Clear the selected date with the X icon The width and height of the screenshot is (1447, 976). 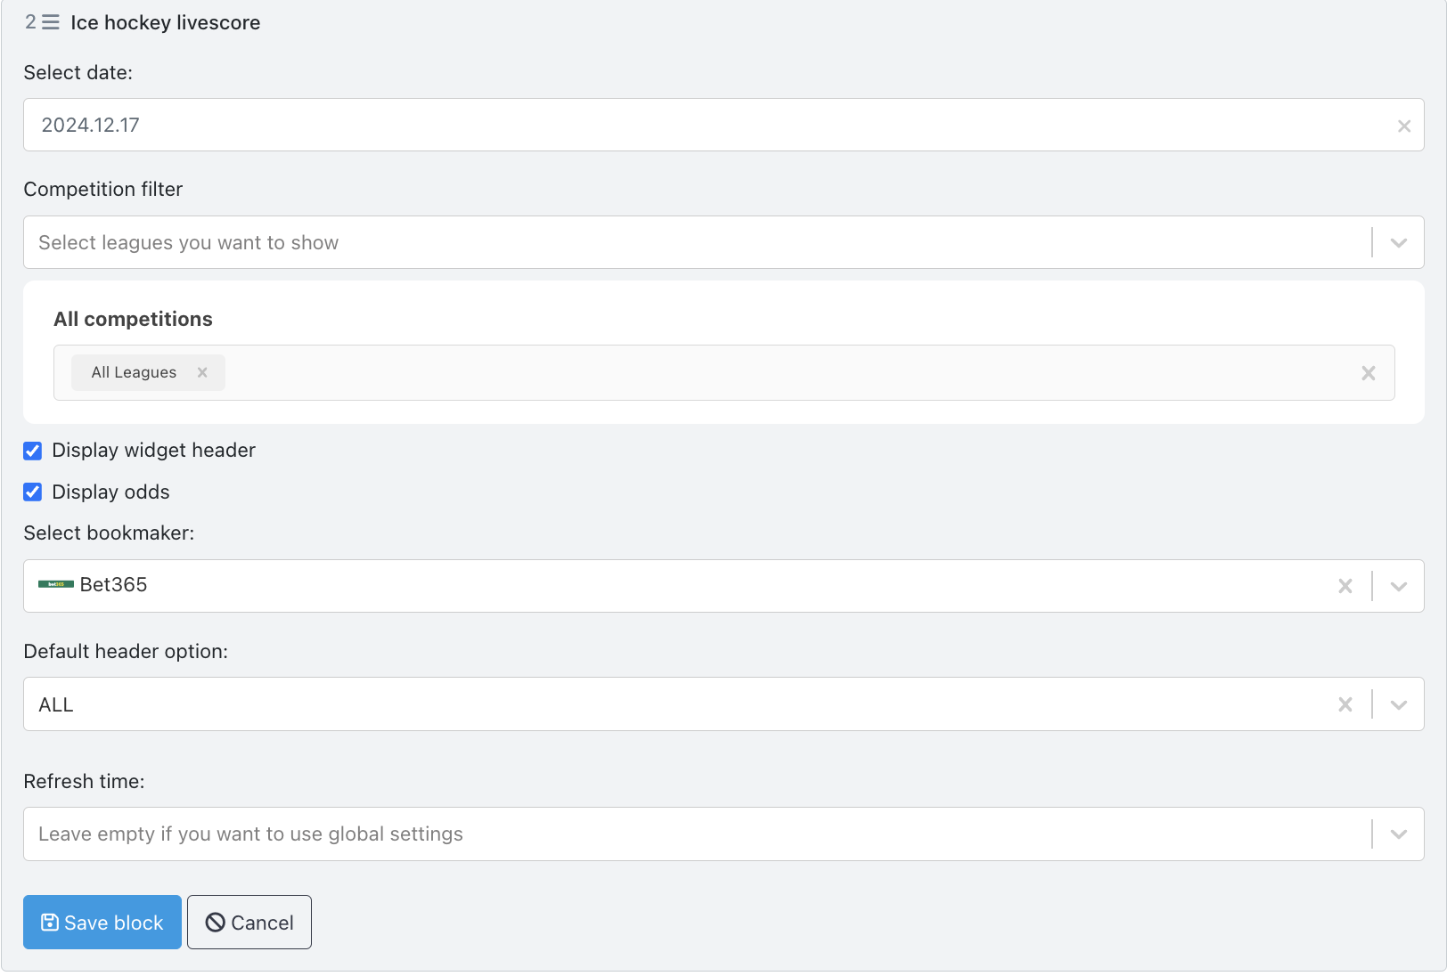click(x=1403, y=126)
